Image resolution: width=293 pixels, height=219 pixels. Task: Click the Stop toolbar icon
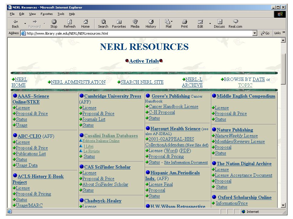tap(54, 22)
